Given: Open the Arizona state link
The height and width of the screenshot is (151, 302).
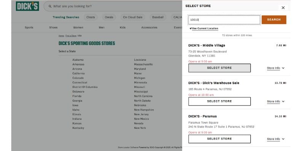Looking at the screenshot, I should tap(77, 69).
